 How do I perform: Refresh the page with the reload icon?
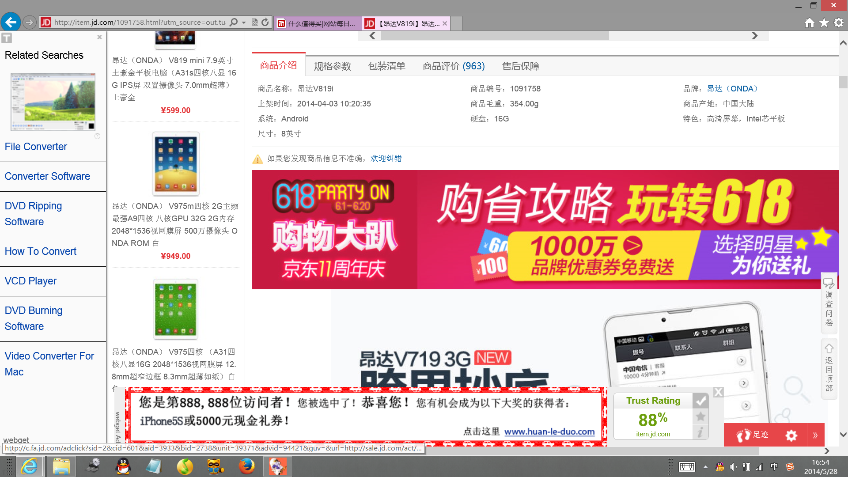click(x=265, y=22)
